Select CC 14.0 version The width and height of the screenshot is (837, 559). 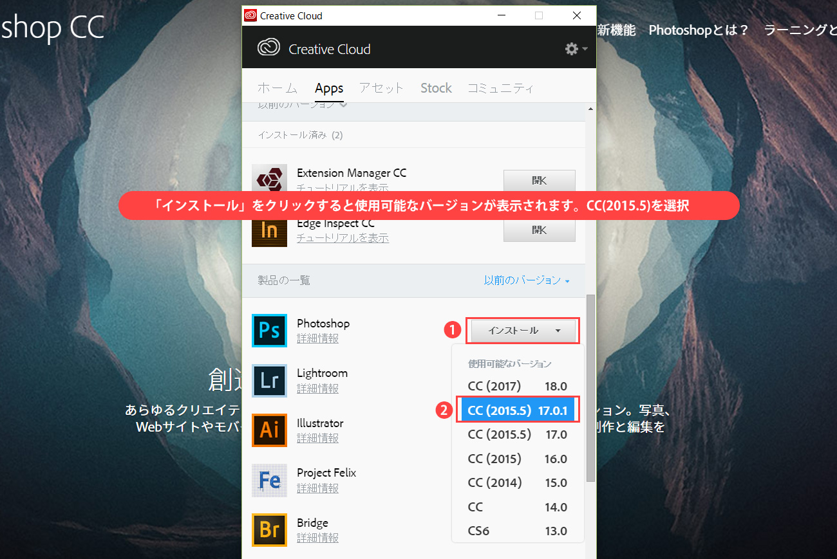click(518, 508)
